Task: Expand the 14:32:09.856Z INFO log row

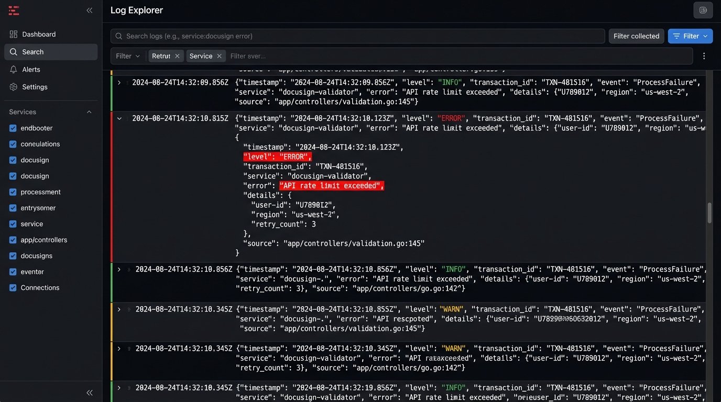Action: (x=119, y=82)
